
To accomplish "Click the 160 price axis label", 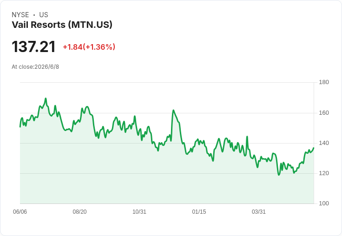I will 324,113.
